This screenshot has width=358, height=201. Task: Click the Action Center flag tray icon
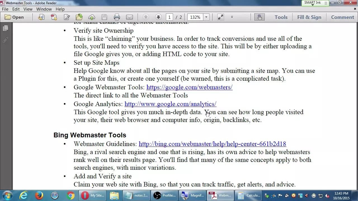click(x=280, y=196)
